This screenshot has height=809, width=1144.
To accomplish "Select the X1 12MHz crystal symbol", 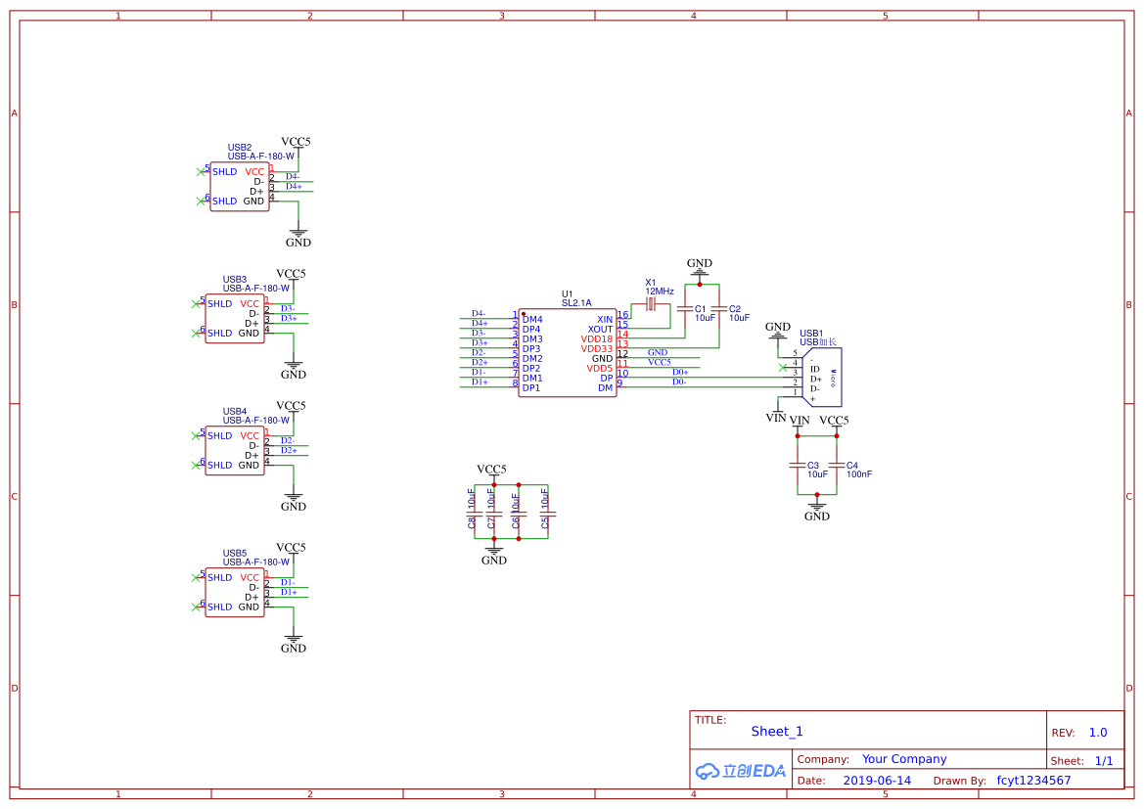I will pyautogui.click(x=651, y=303).
